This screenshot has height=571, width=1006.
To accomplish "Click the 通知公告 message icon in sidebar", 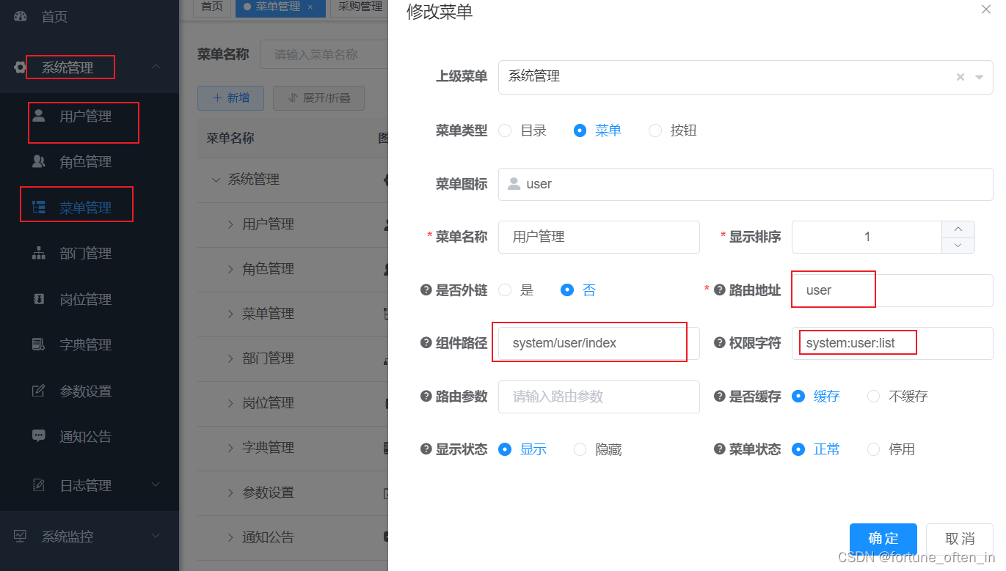I will tap(39, 436).
